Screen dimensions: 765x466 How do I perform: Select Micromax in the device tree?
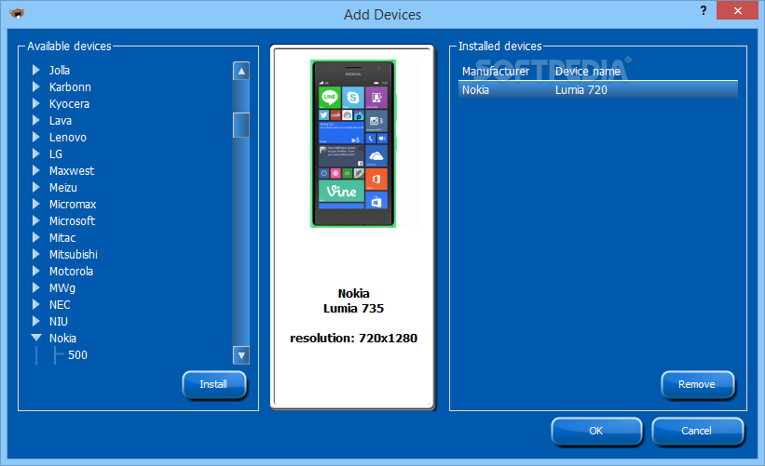[x=72, y=204]
